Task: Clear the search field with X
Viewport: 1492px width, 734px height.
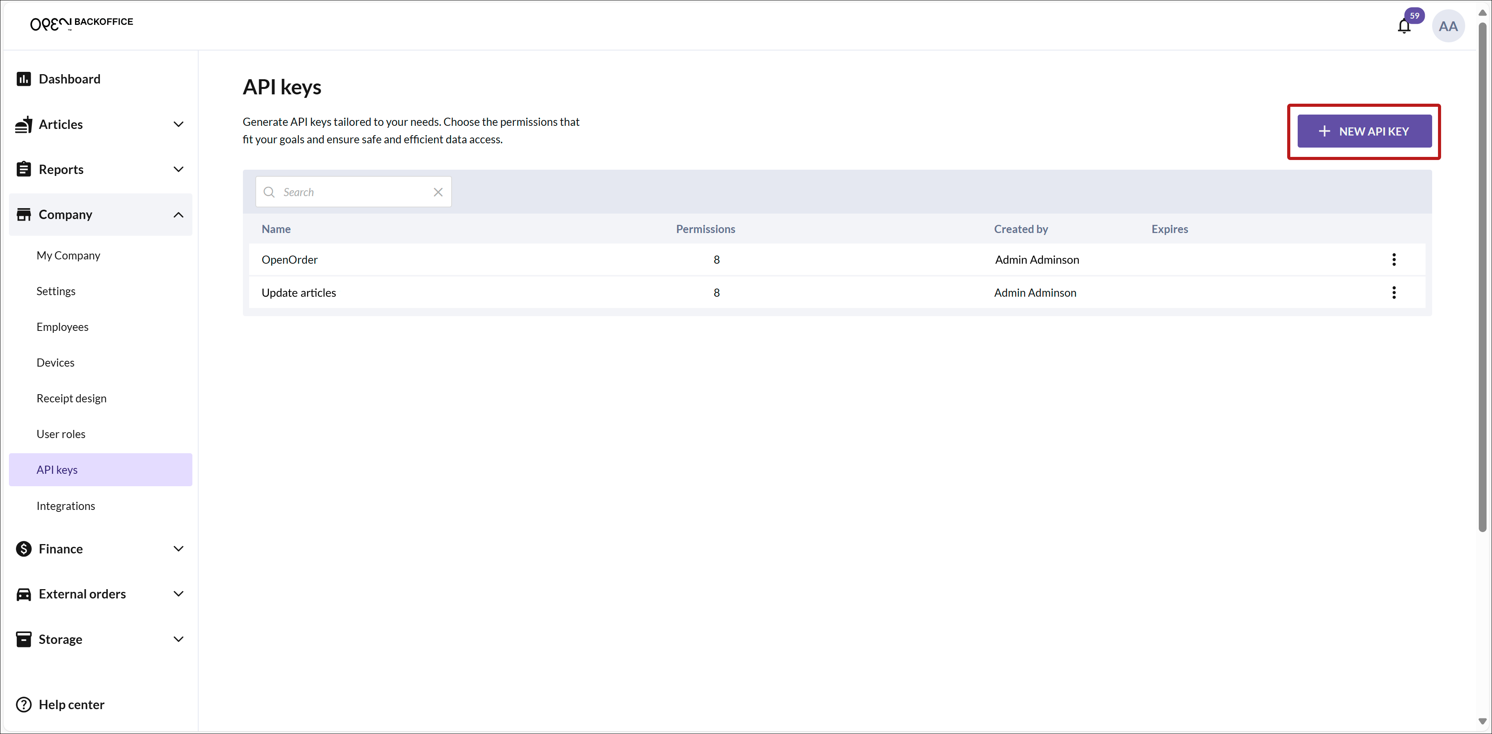Action: point(438,191)
